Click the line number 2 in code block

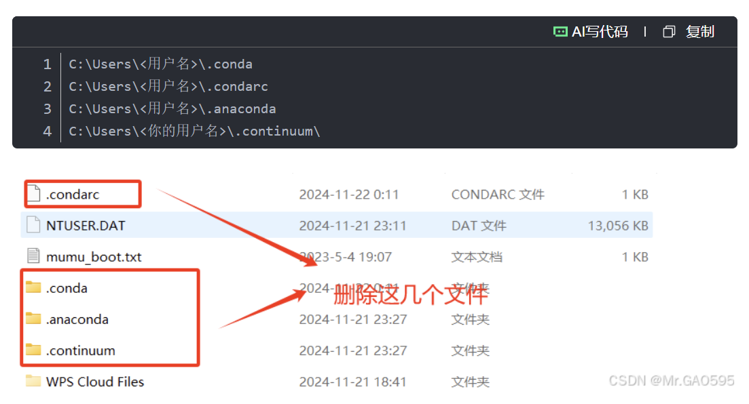coord(46,86)
